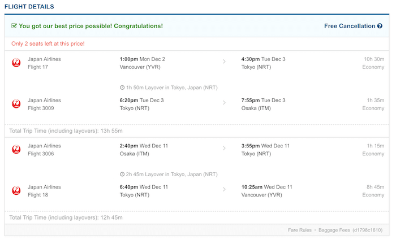The image size is (396, 240).
Task: Open the Fare Rules link
Action: pyautogui.click(x=300, y=230)
